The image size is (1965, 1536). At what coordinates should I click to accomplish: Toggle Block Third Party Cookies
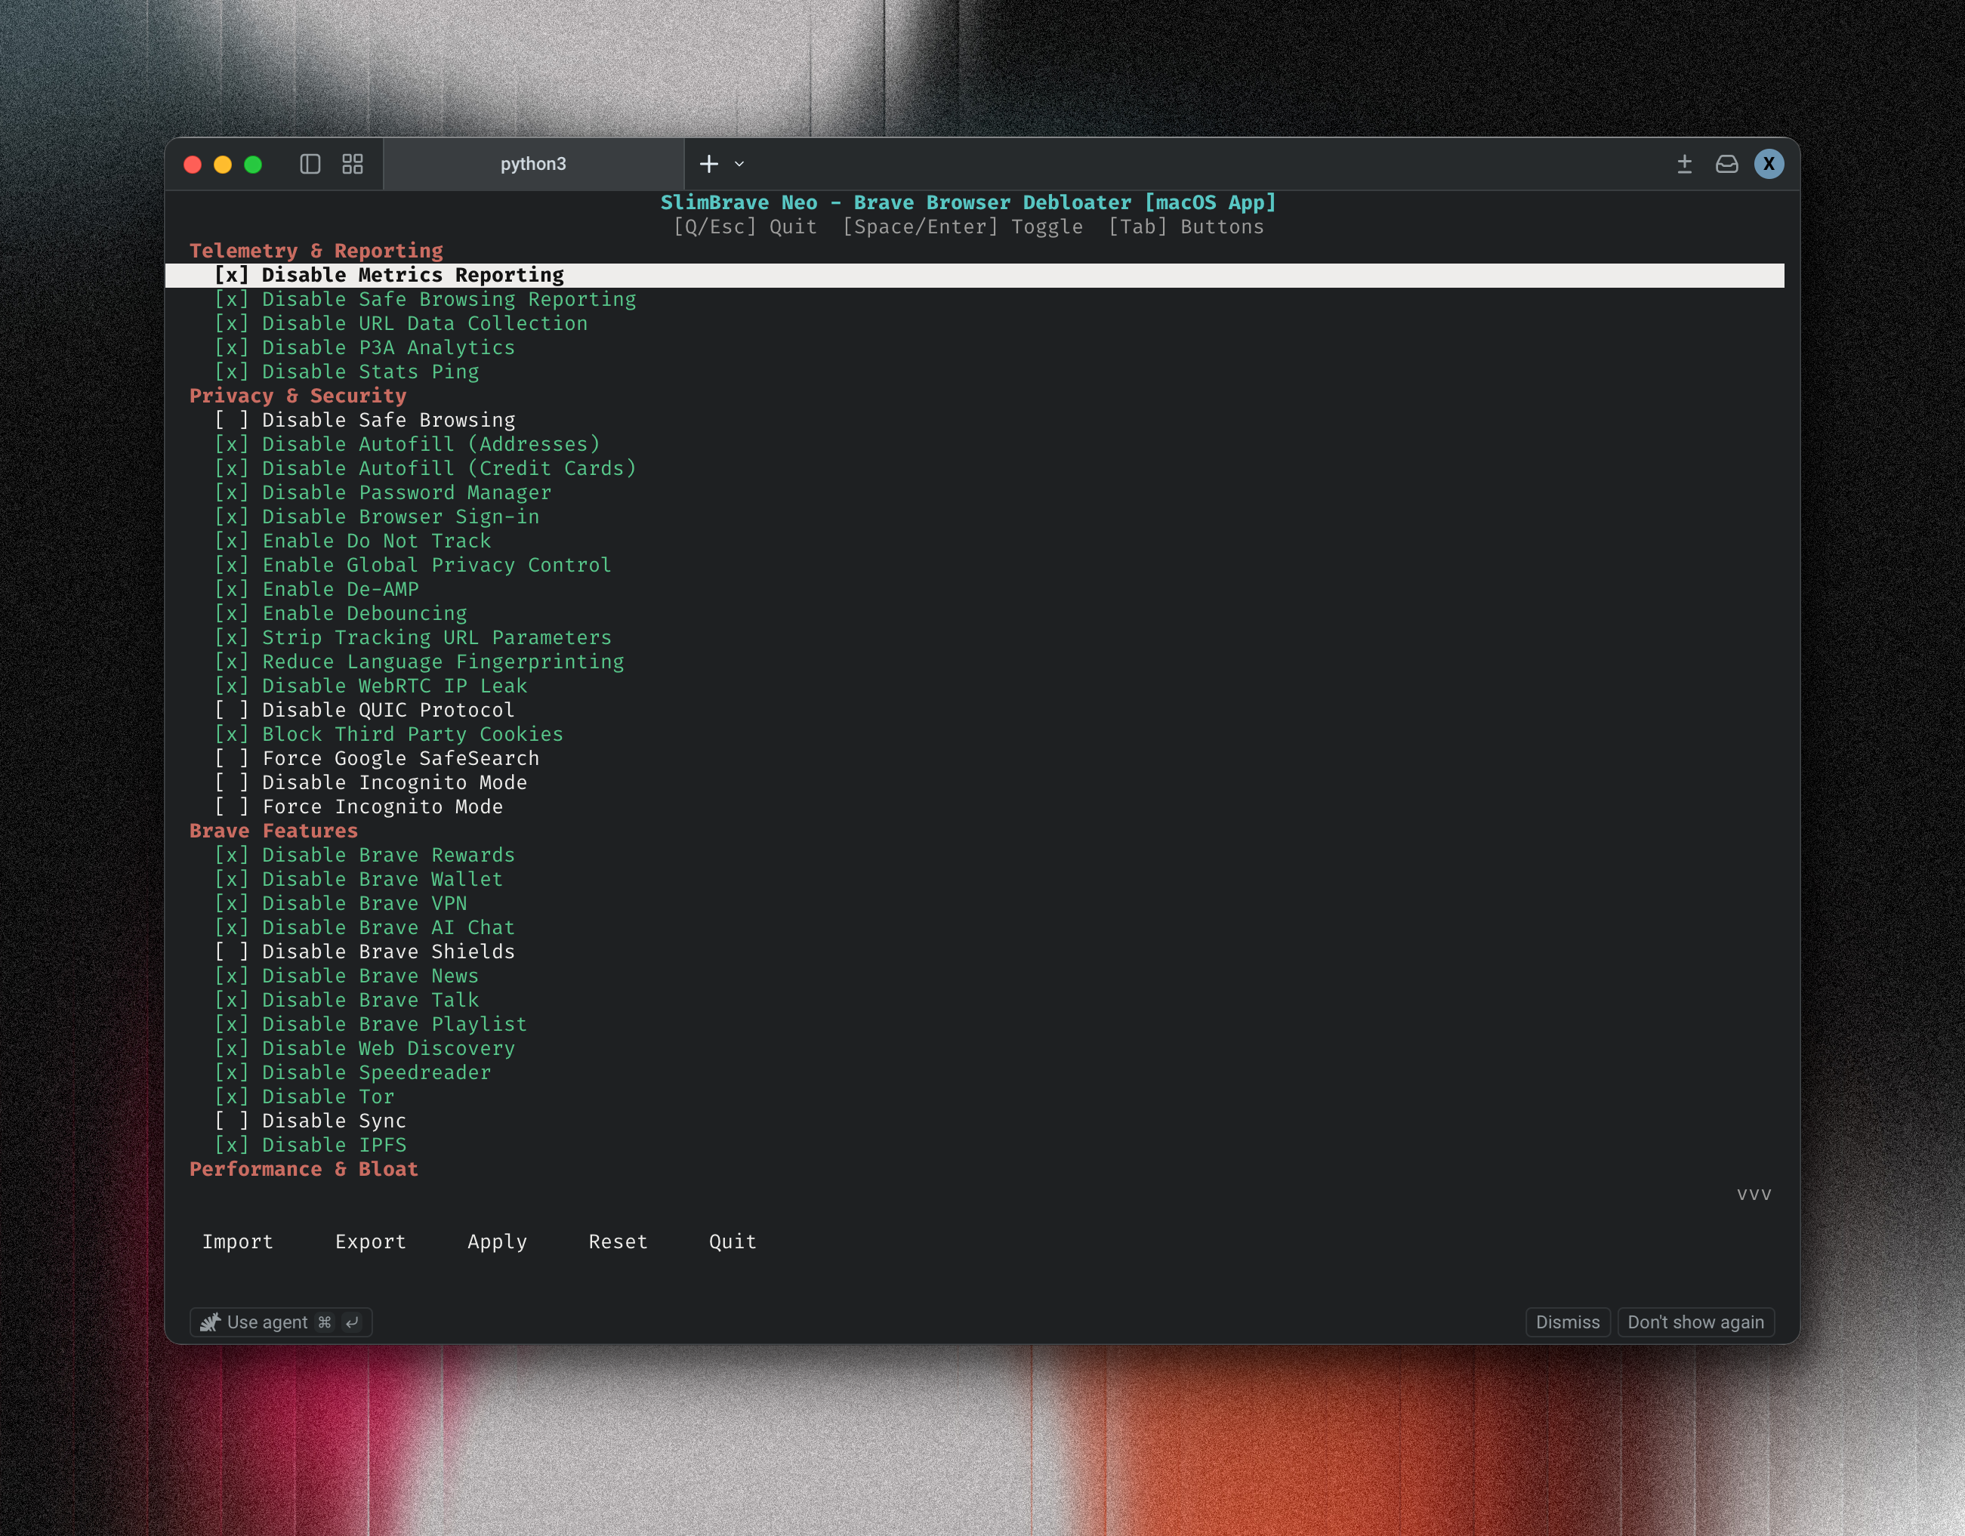389,736
